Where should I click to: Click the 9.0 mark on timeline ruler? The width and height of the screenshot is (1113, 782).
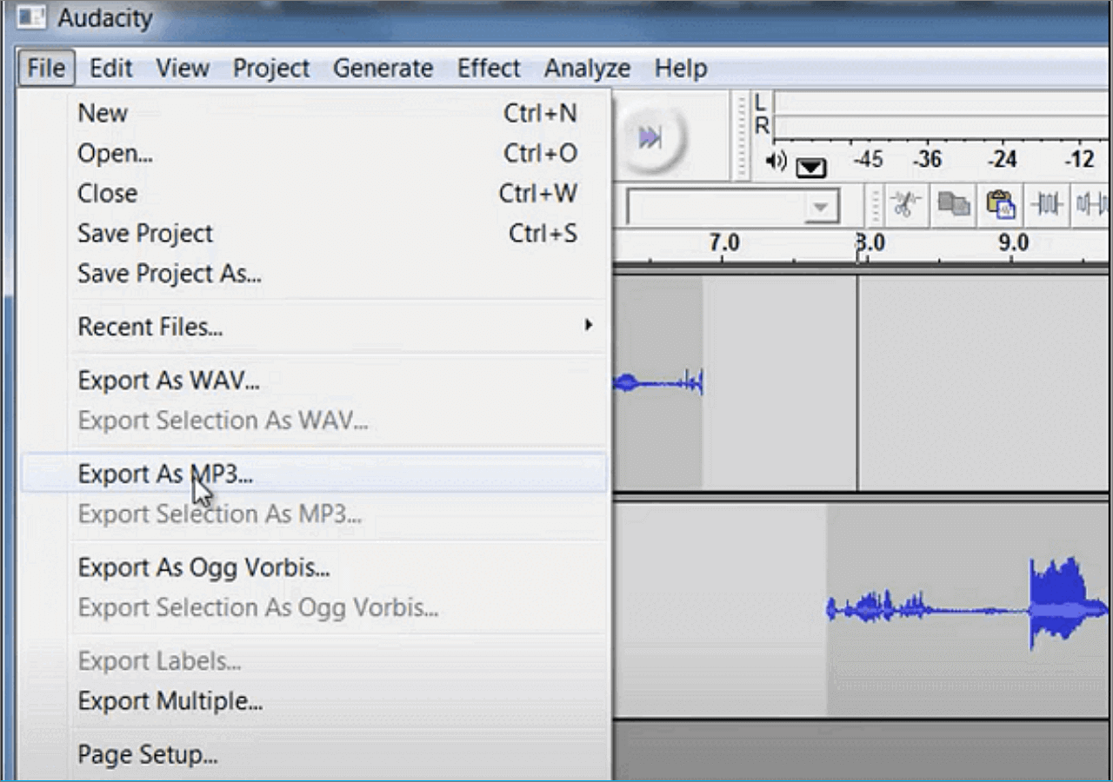coord(1013,242)
